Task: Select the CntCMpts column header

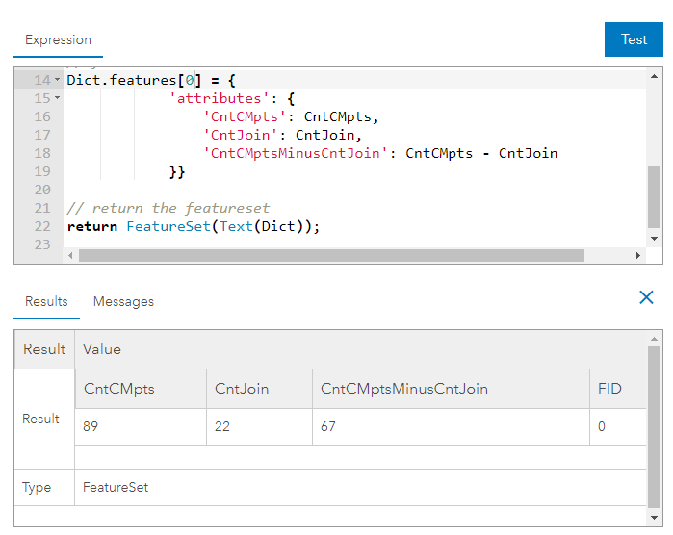Action: [x=119, y=389]
